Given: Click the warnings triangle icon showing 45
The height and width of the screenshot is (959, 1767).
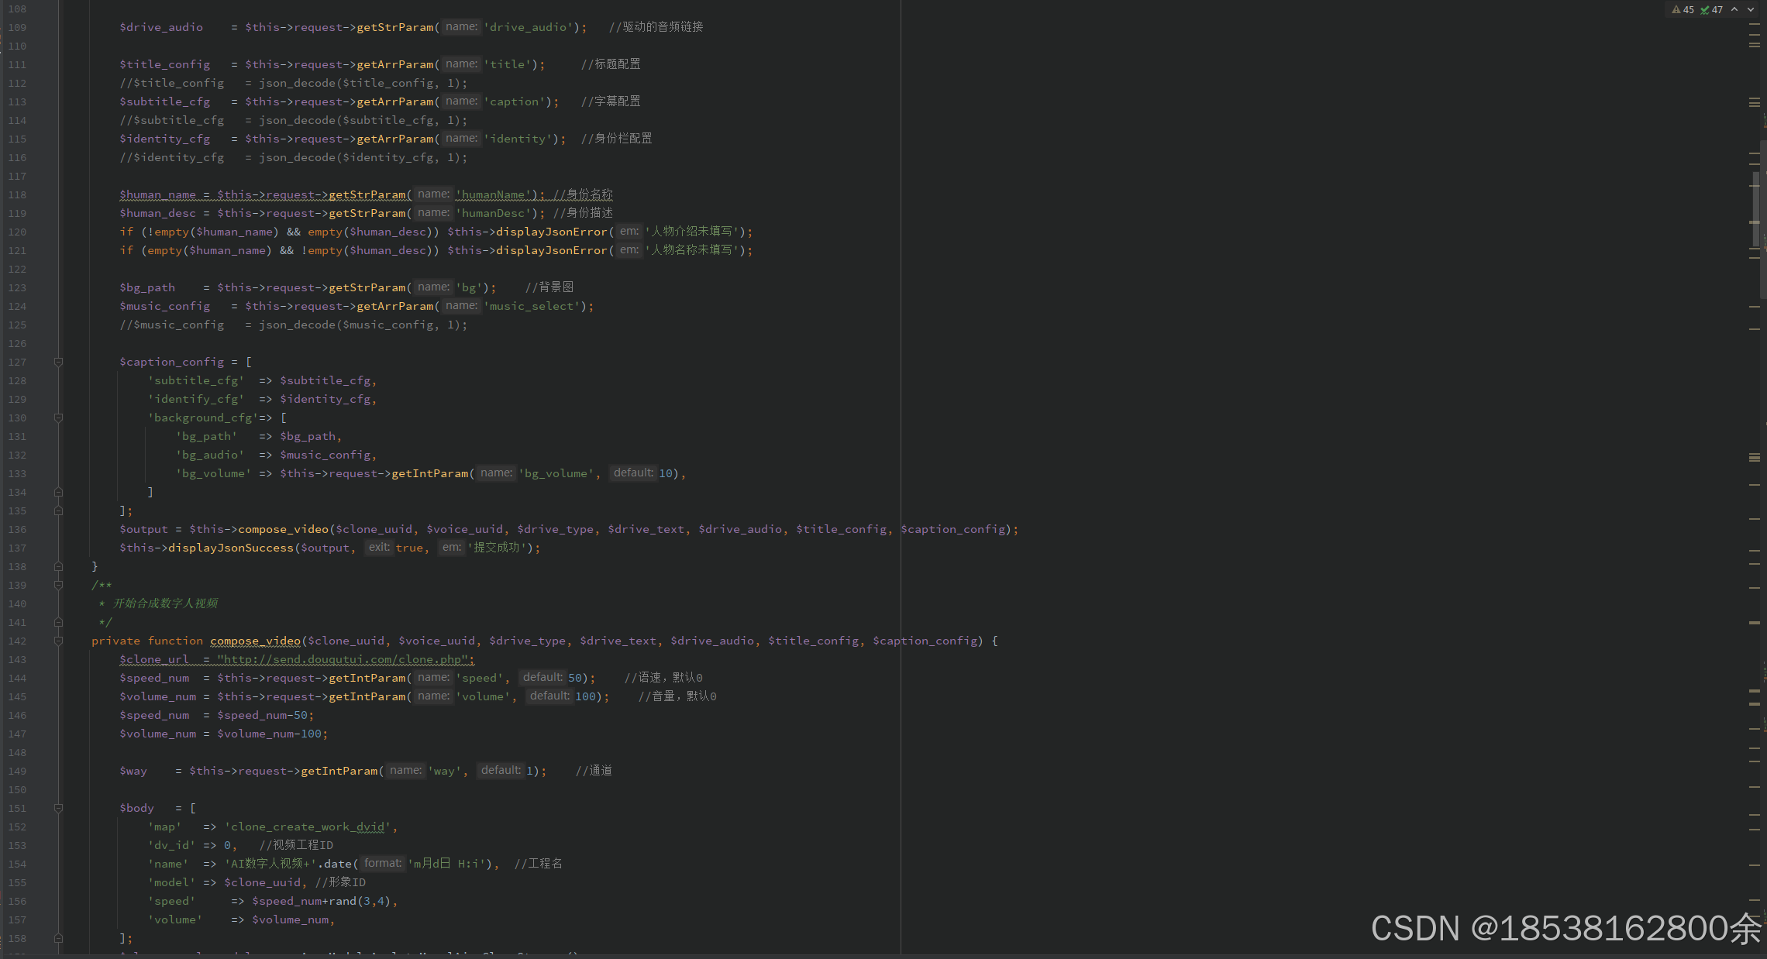Looking at the screenshot, I should click(x=1677, y=10).
